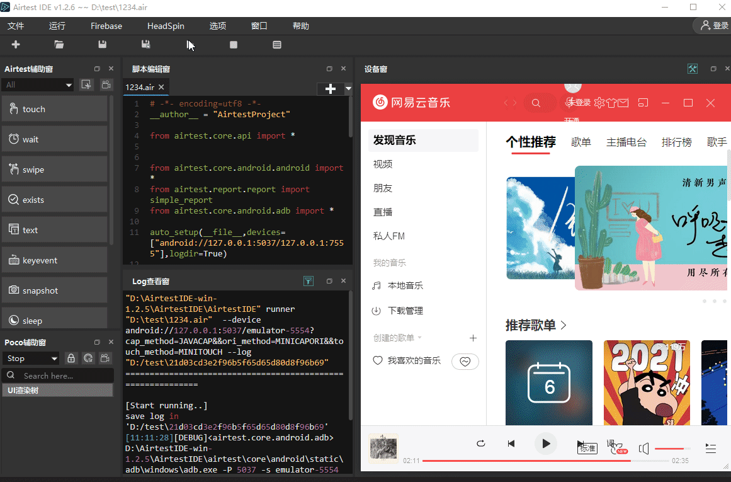Select 发现音乐 in the sidebar
The width and height of the screenshot is (731, 482).
click(x=423, y=140)
